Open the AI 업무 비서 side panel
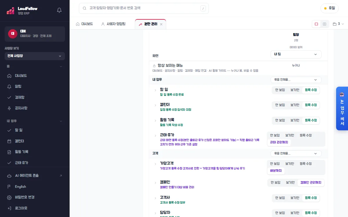 pyautogui.click(x=342, y=108)
